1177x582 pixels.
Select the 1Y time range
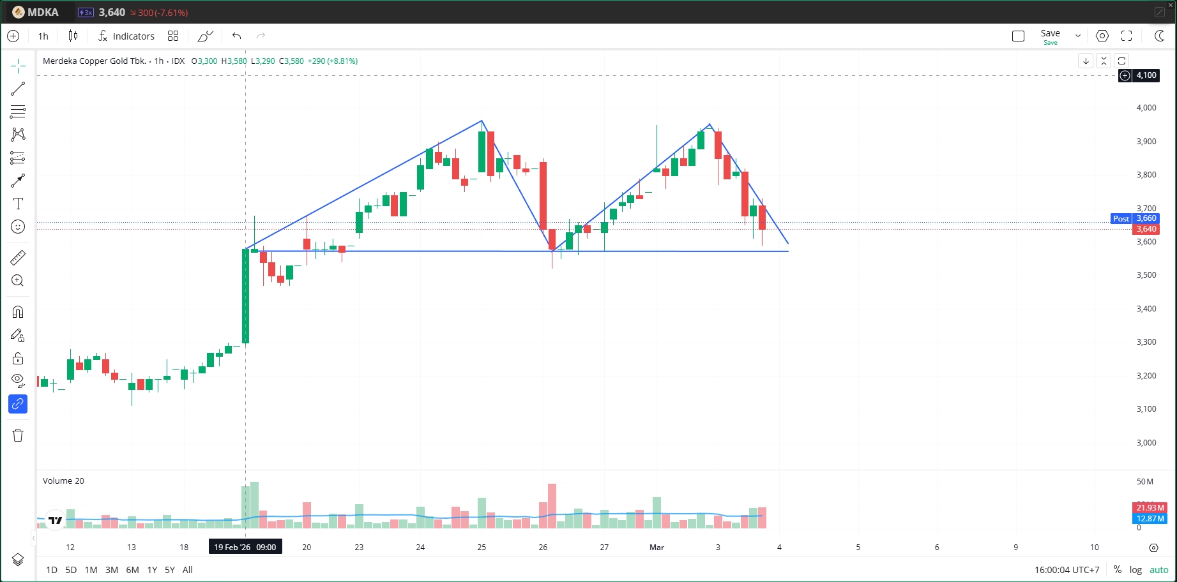click(152, 570)
